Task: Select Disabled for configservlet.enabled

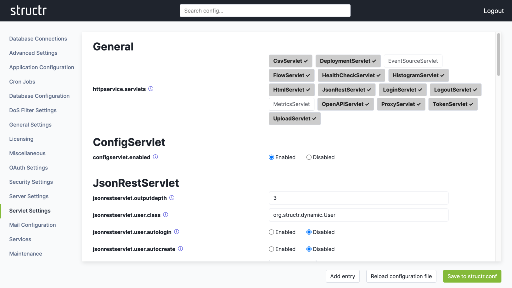Action: 309,157
